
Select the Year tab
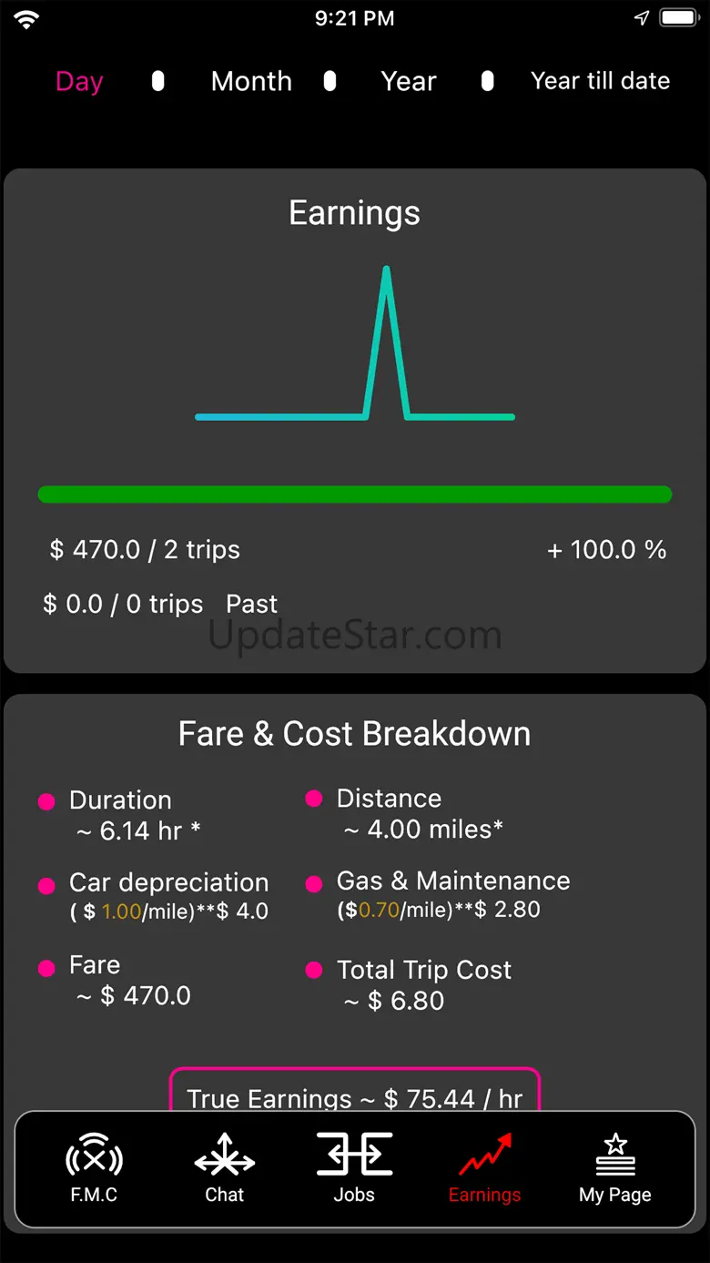[x=409, y=81]
